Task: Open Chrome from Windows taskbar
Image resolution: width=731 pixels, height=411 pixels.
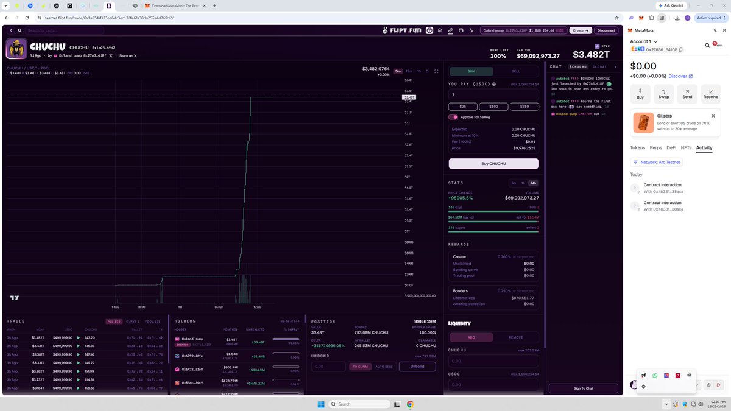Action: click(410, 404)
